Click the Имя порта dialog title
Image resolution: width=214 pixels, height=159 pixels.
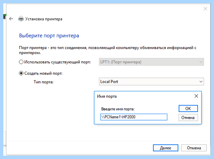[x=107, y=96]
